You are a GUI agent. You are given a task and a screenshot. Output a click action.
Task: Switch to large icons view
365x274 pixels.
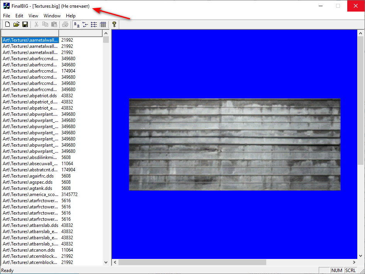point(76,24)
